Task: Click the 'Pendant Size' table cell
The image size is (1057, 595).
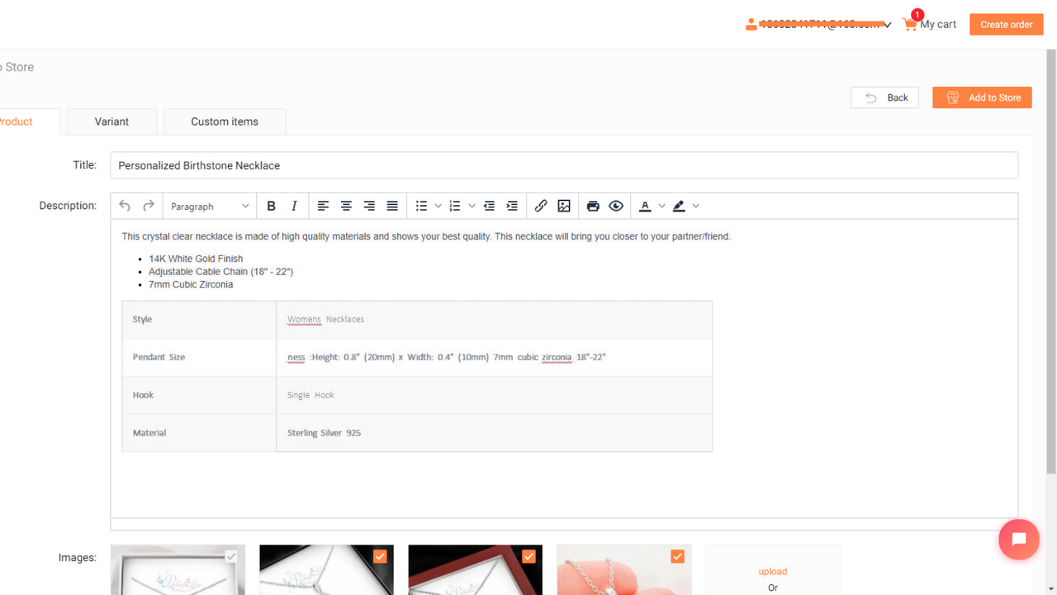Action: pos(199,357)
